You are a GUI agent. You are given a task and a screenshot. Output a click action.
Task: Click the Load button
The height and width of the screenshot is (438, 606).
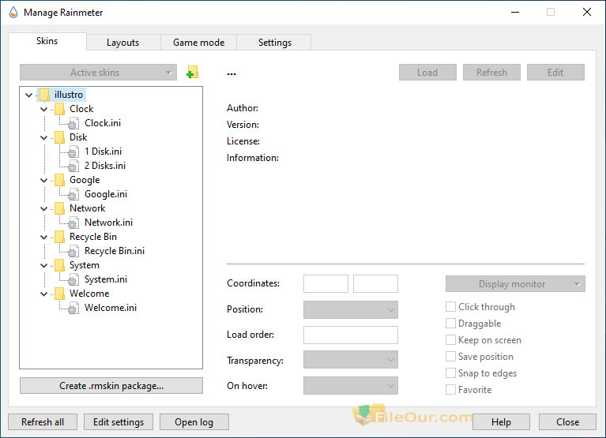click(x=427, y=72)
